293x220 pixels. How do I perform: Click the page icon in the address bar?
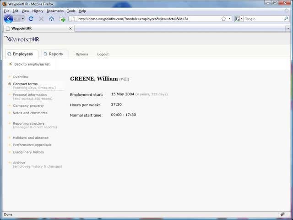[x=73, y=19]
